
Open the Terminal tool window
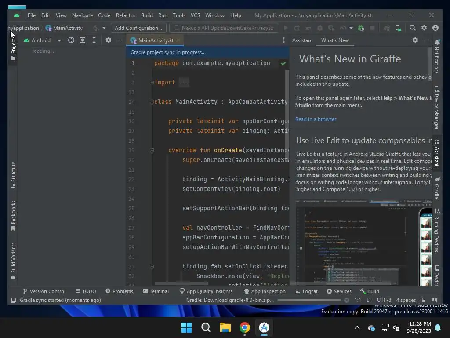156,291
